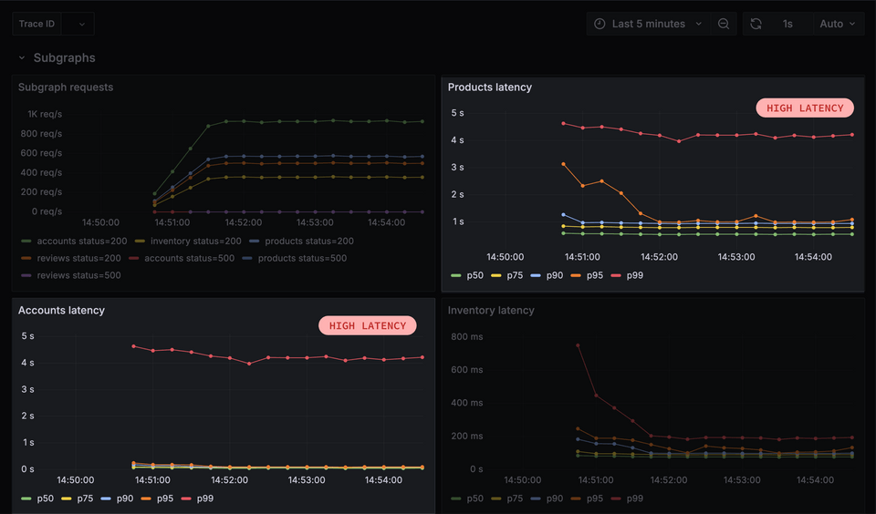Select the 1s refresh interval
This screenshot has width=876, height=514.
pyautogui.click(x=787, y=24)
